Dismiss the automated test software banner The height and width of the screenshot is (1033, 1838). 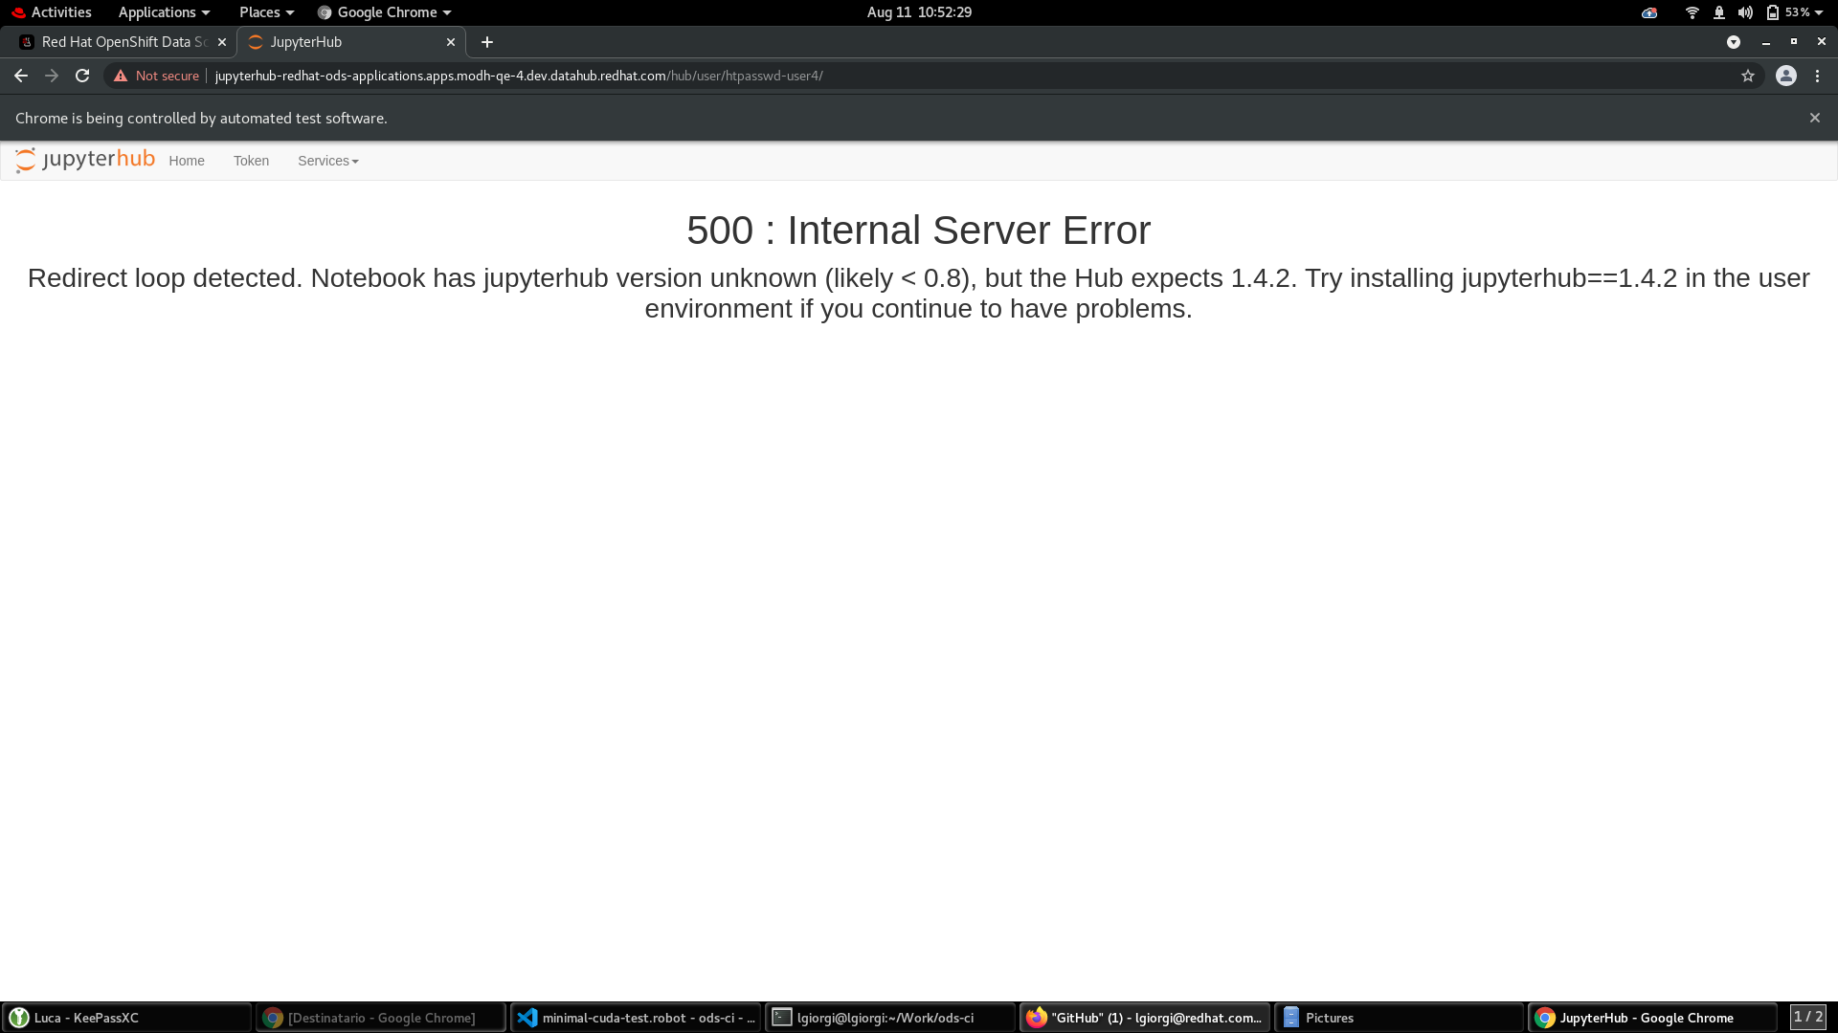[x=1815, y=118]
